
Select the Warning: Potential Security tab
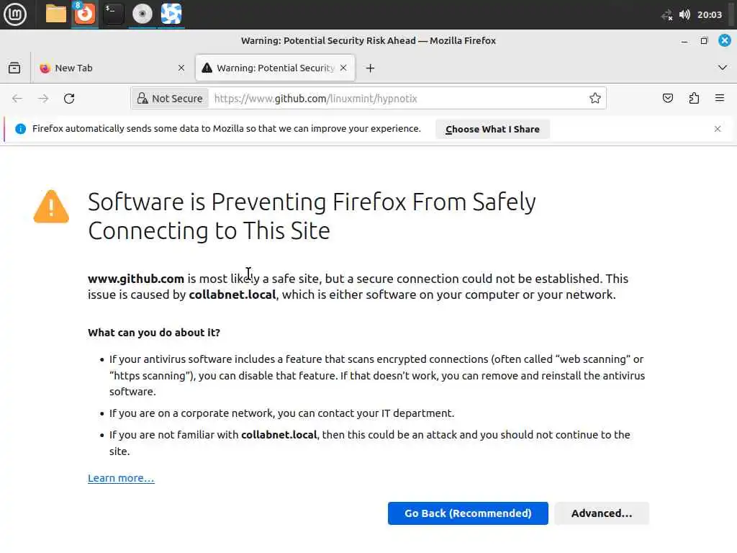click(x=275, y=68)
